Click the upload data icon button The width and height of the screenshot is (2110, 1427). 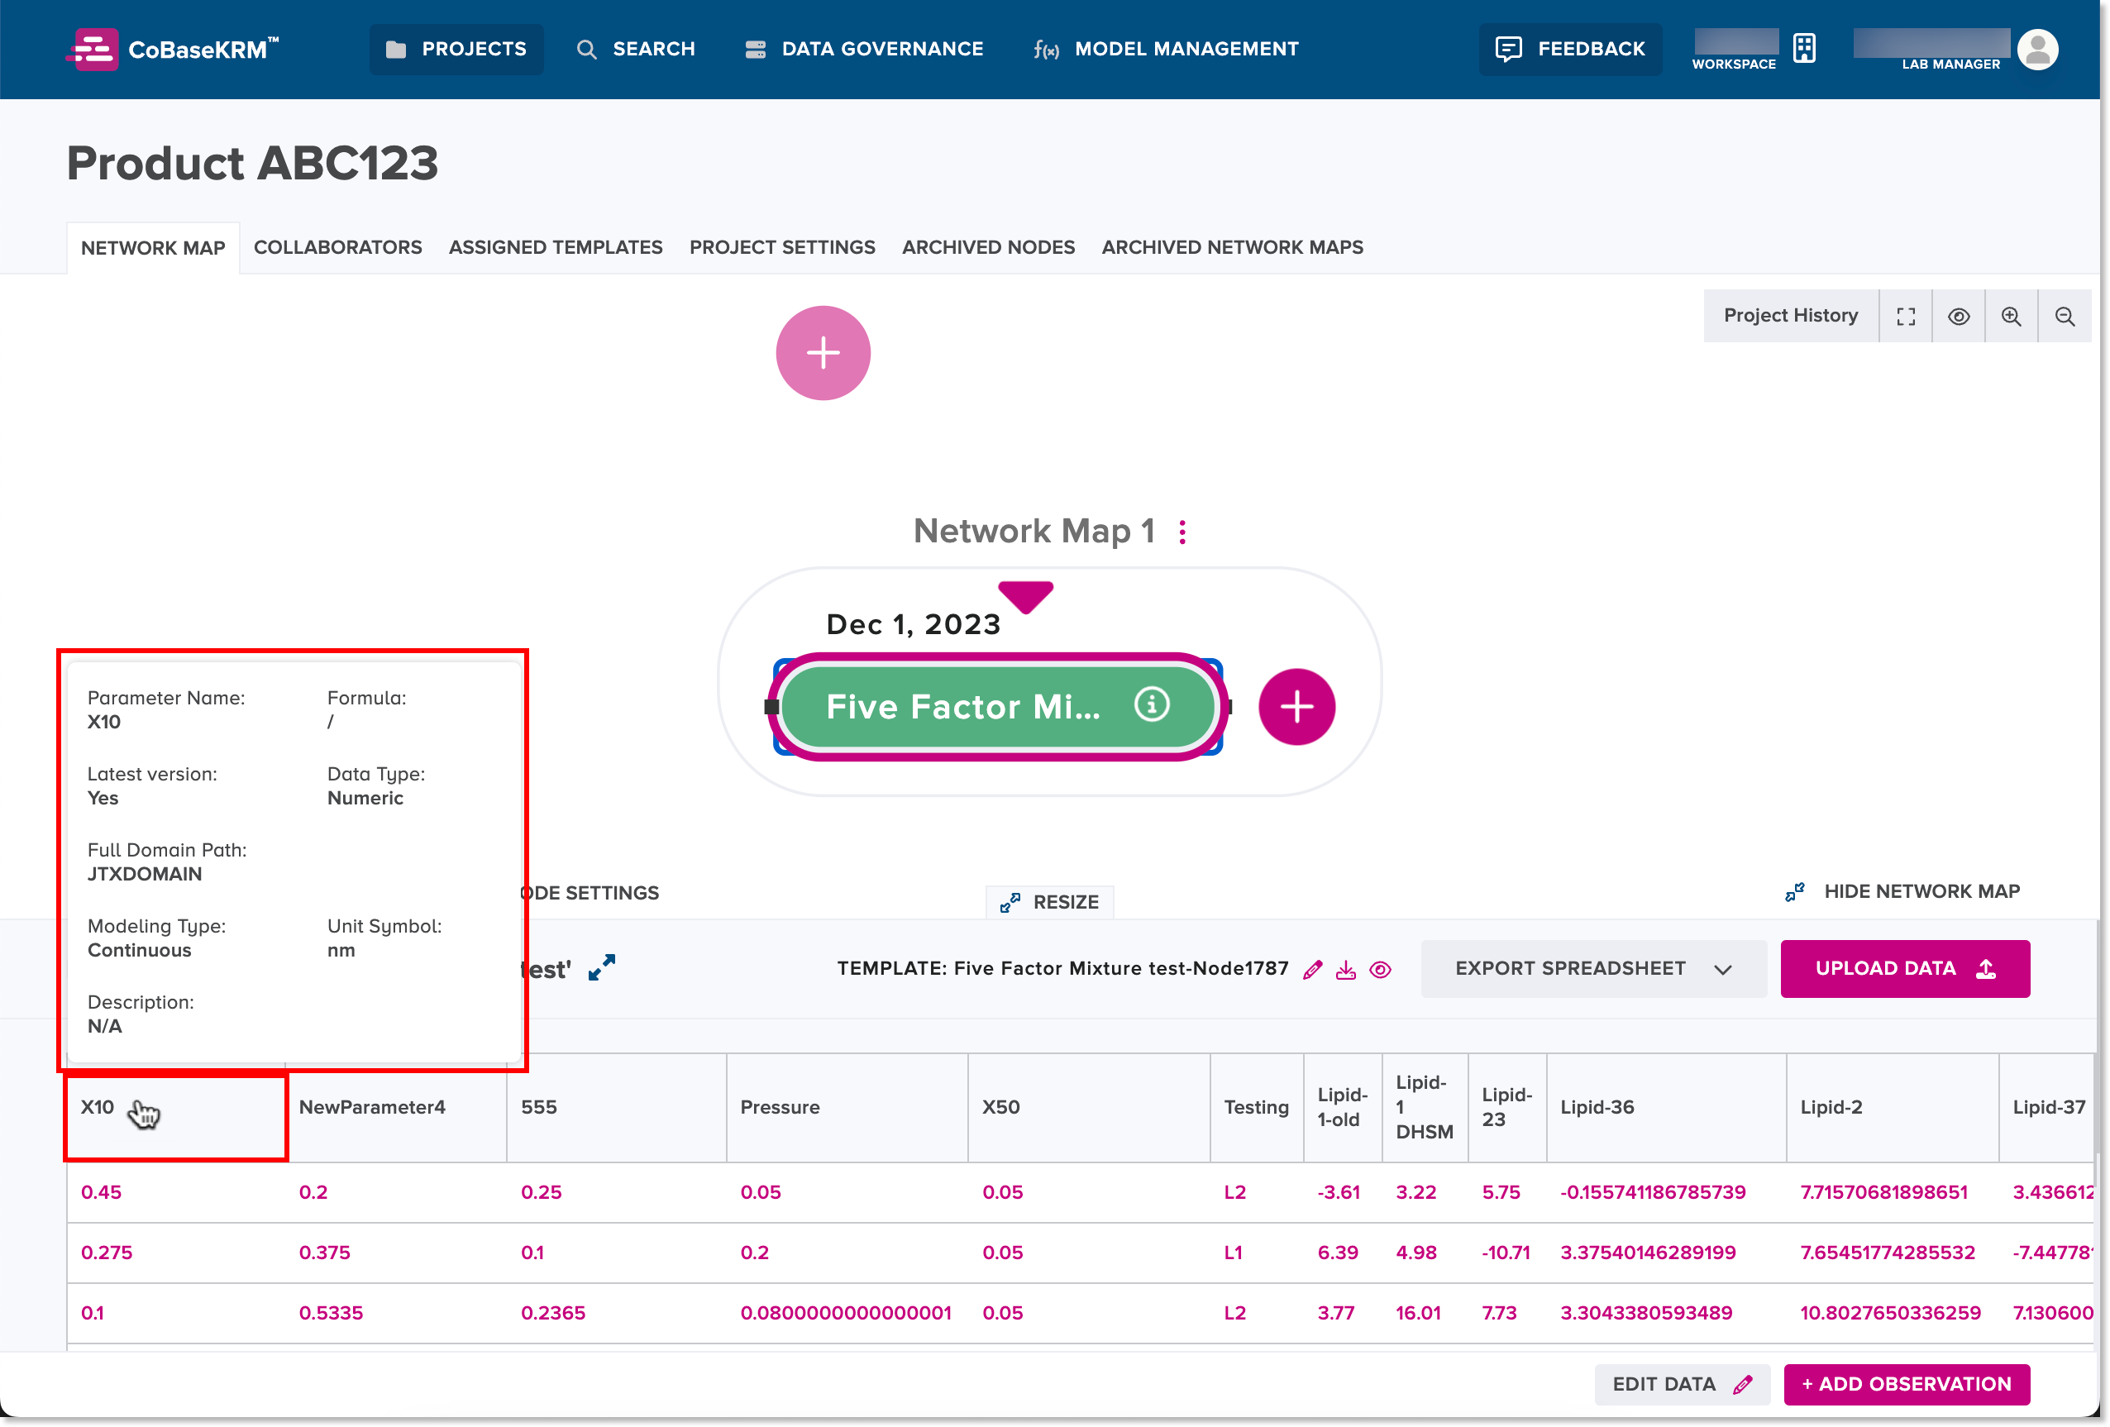1988,968
